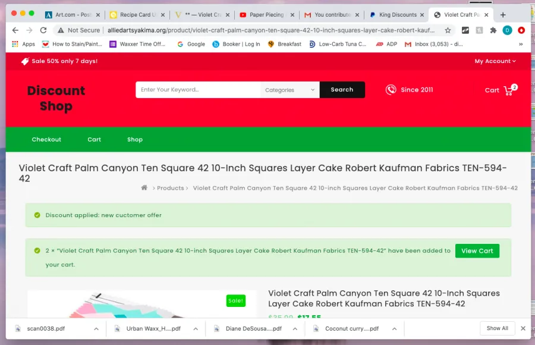Image resolution: width=535 pixels, height=345 pixels.
Task: Click the browser address bar URL
Action: pyautogui.click(x=271, y=30)
